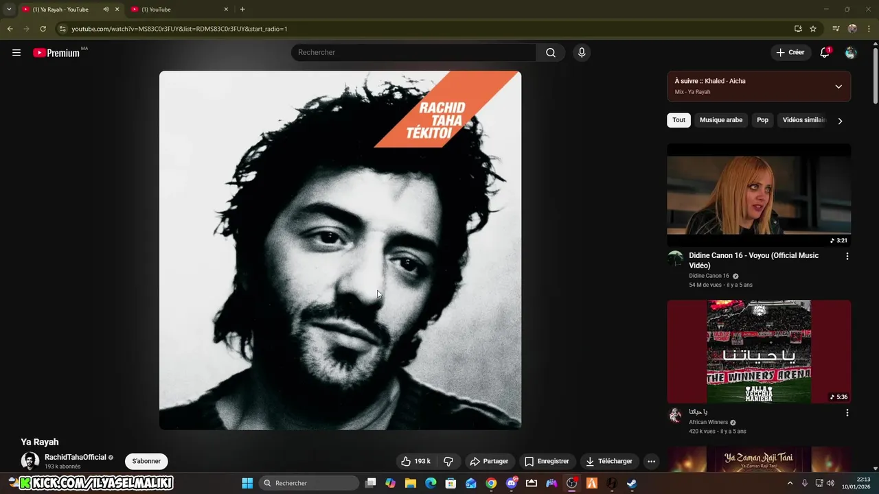Play the Didine Canon 16 thumbnail

pos(759,196)
